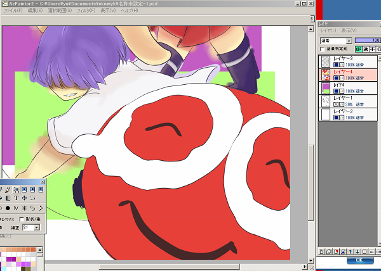The height and width of the screenshot is (271, 381).
Task: Choose the filled circle shape
Action: click(8, 208)
